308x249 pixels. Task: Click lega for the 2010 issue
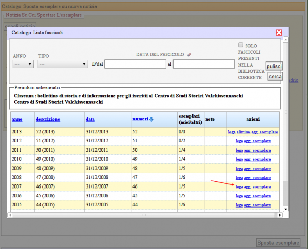[239, 159]
